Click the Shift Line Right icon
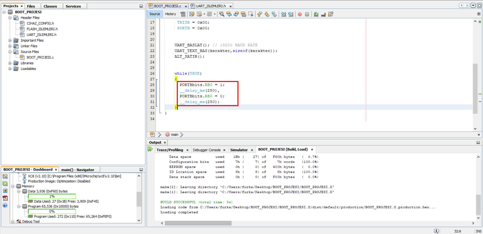483x234 pixels. 291,14
